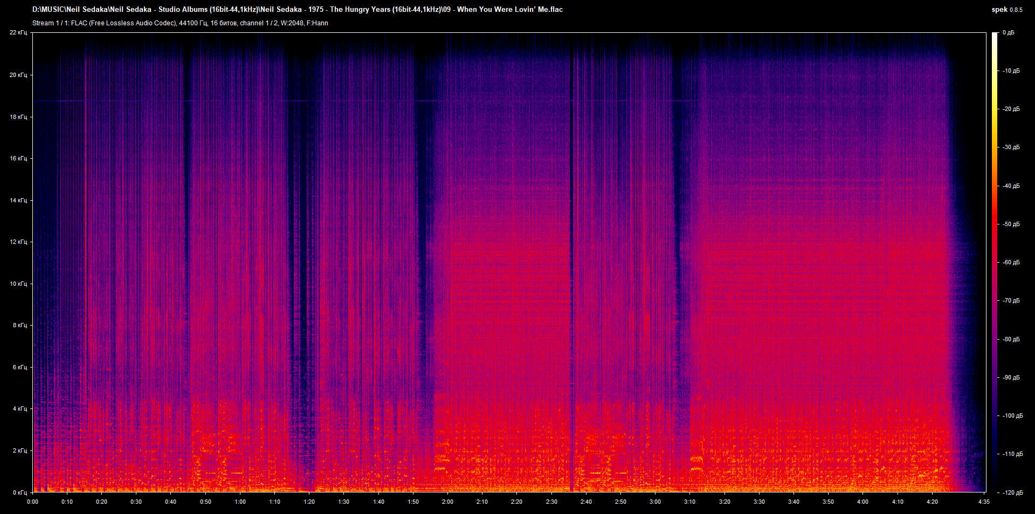Select the '16 кГц' frequency label
This screenshot has height=514, width=1035.
pyautogui.click(x=18, y=158)
